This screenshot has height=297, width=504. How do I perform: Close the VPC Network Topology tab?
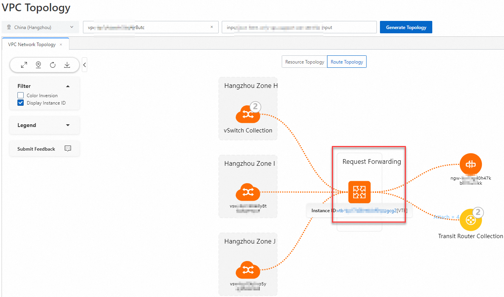coord(61,45)
